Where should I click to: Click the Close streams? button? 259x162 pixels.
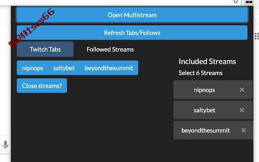tap(42, 85)
